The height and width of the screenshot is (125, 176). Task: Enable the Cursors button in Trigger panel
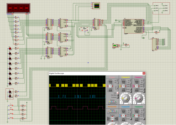(118, 98)
